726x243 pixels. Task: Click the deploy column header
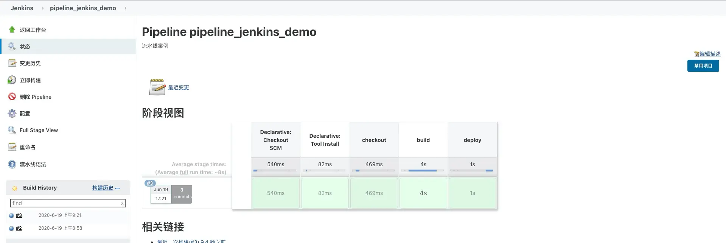click(x=473, y=140)
